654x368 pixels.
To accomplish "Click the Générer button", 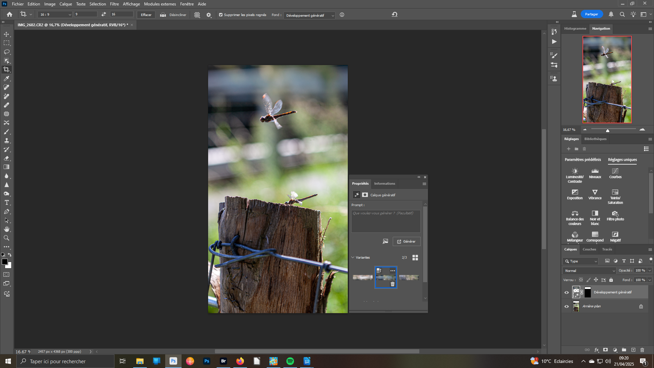I will click(x=406, y=242).
